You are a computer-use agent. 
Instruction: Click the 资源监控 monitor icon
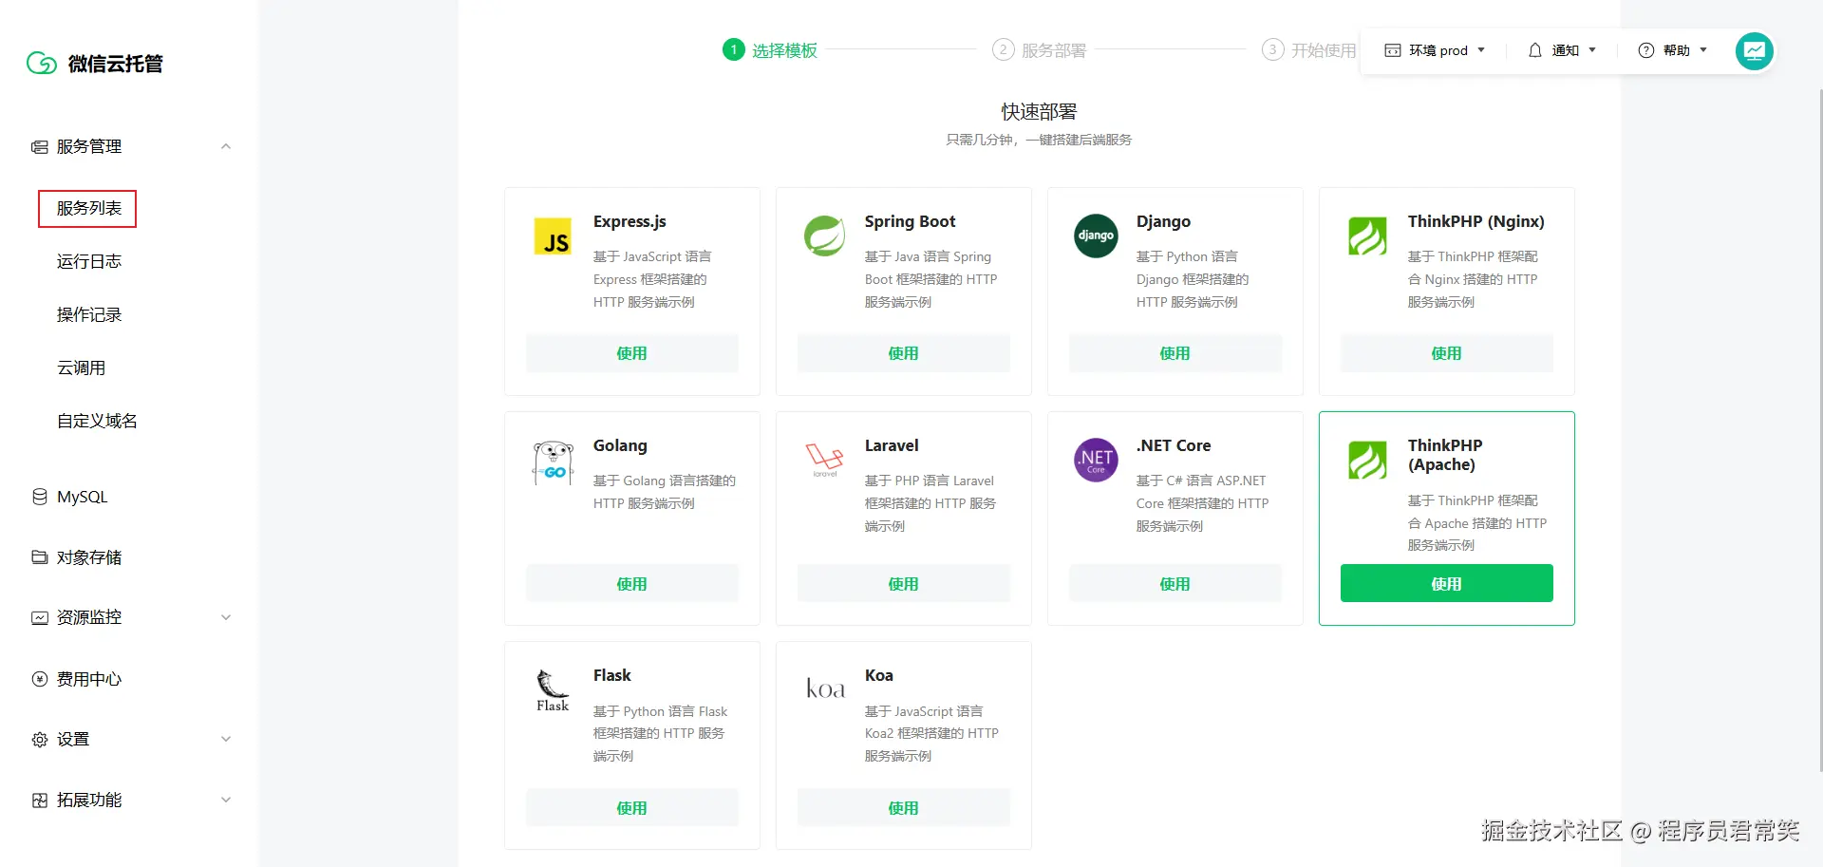tap(40, 618)
